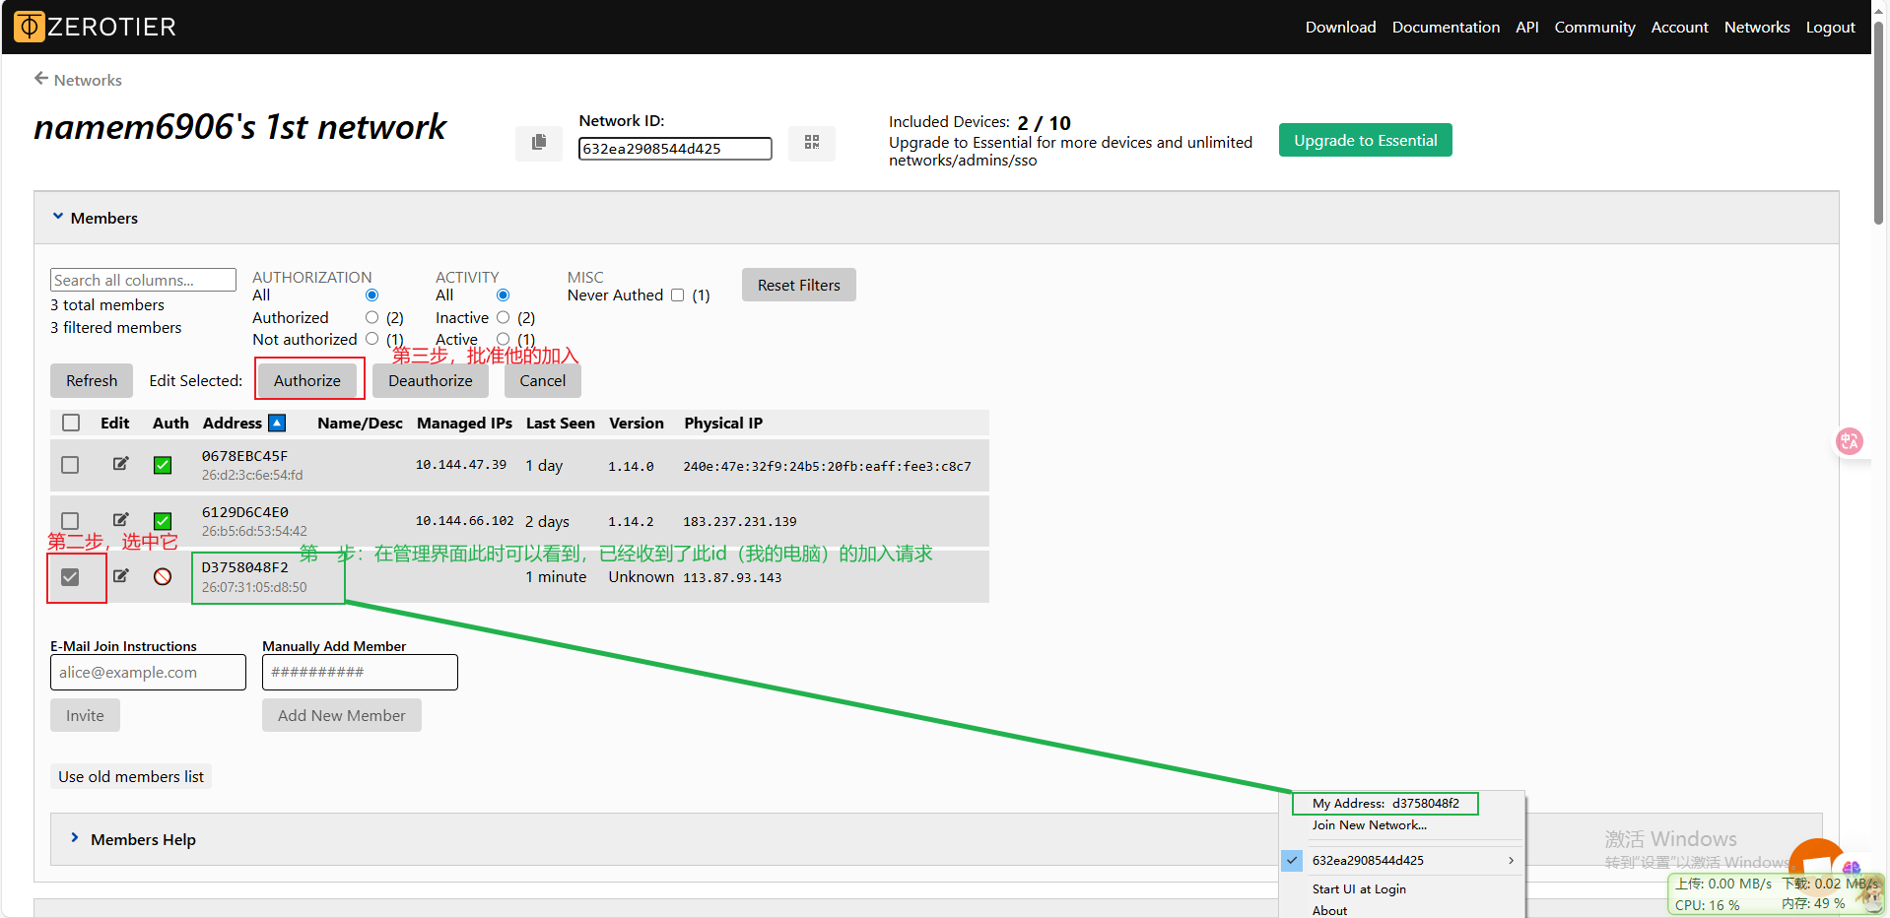Enable the Never Authed filter checkbox

(678, 295)
